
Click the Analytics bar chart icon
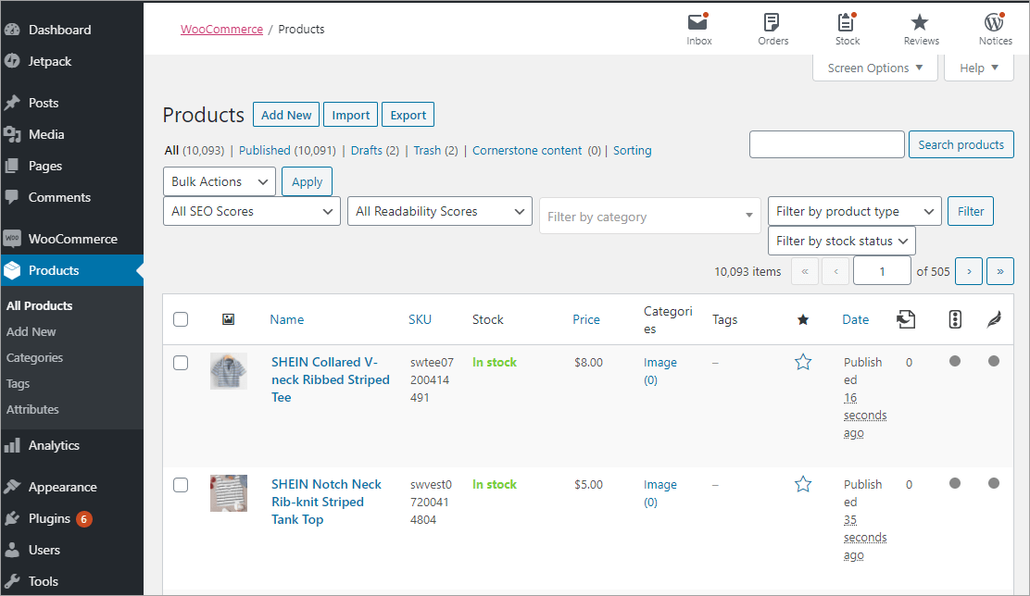(x=12, y=446)
